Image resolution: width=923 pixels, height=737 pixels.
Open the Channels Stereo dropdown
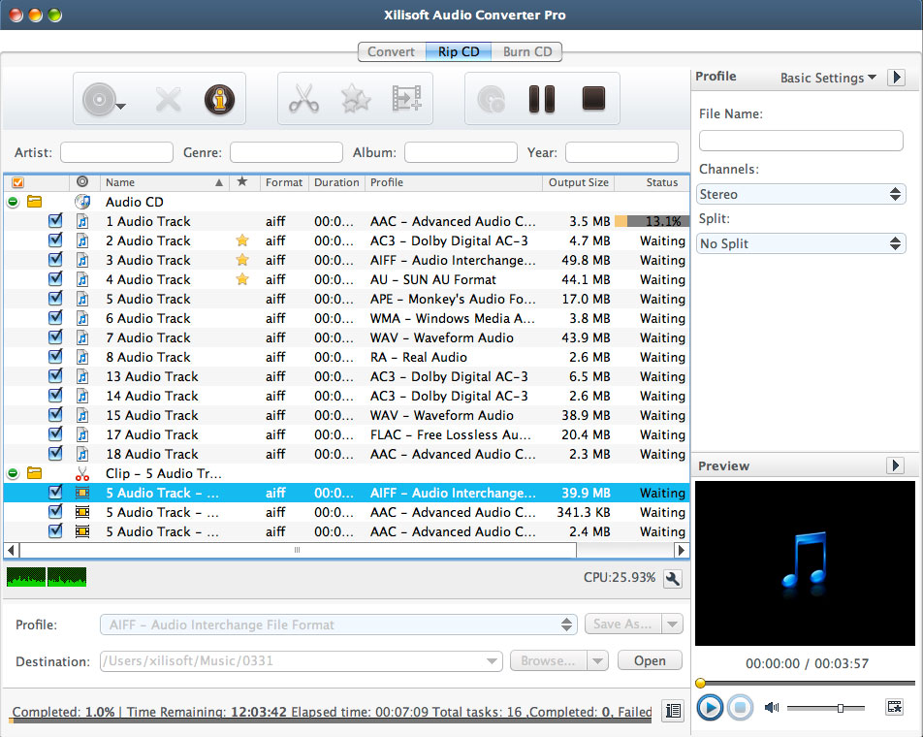[x=801, y=194]
